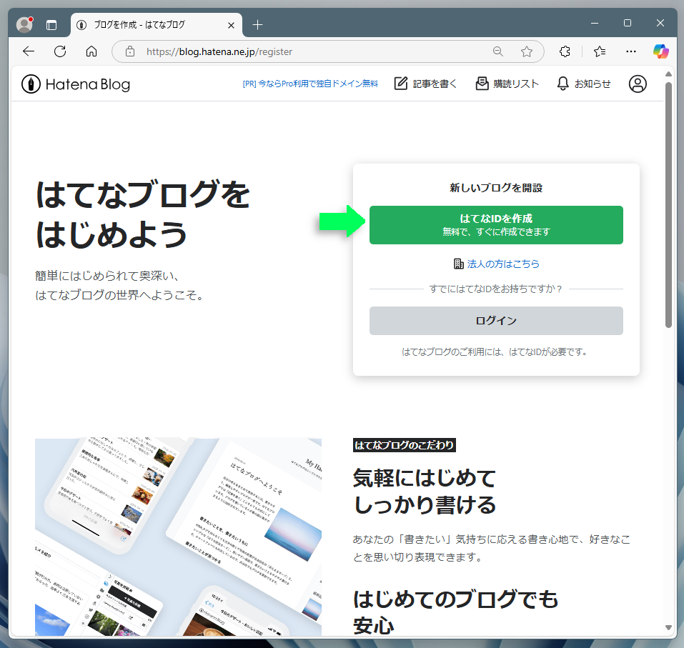Click the はてなIDを作成 green button

click(496, 225)
